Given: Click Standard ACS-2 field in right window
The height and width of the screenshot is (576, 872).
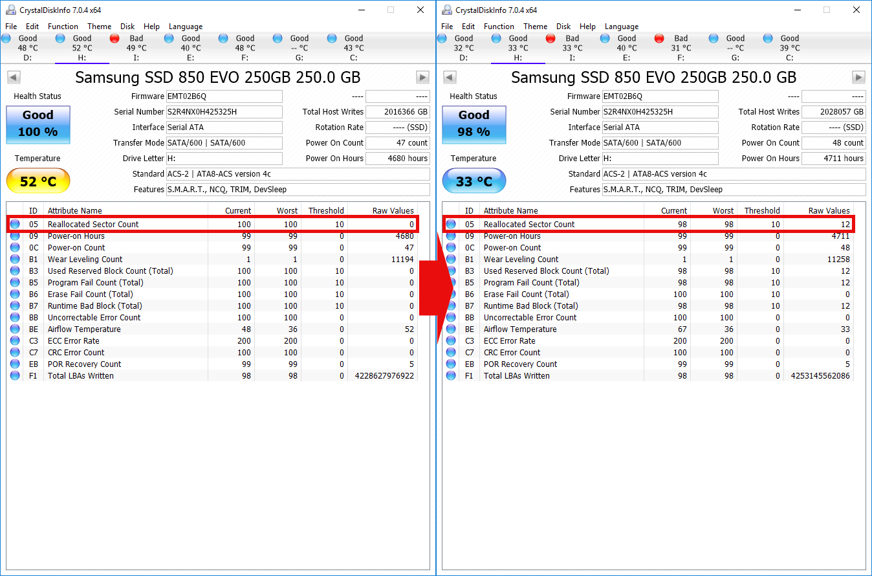Looking at the screenshot, I should 734,174.
